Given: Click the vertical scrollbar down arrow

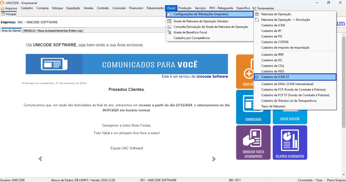Looking at the screenshot, I should point(343,175).
